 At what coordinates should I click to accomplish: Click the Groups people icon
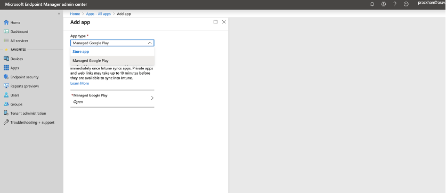point(6,104)
